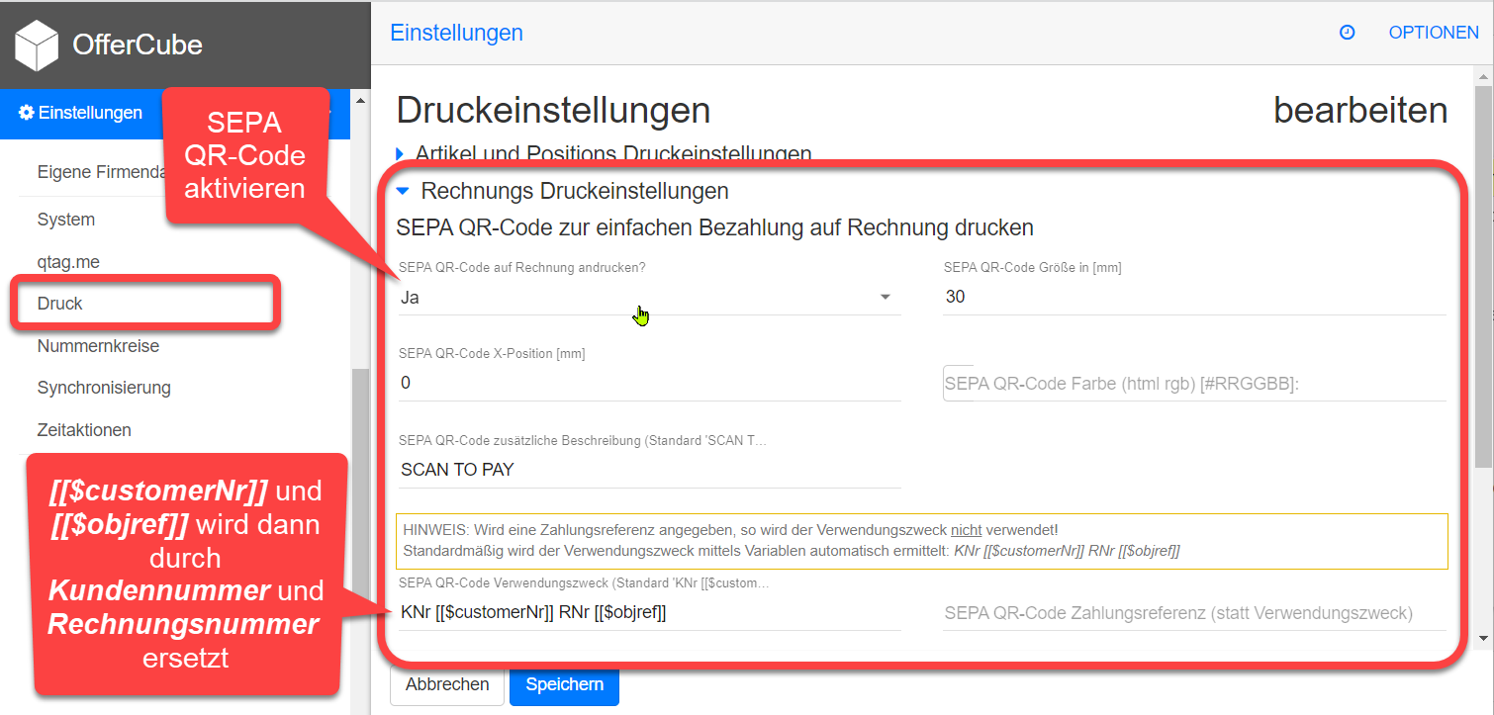This screenshot has height=715, width=1494.
Task: Click the SEPA QR-Code Größe field
Action: click(x=1194, y=297)
